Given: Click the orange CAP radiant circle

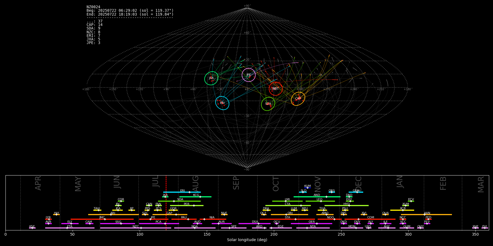Looking at the screenshot, I should pos(298,99).
